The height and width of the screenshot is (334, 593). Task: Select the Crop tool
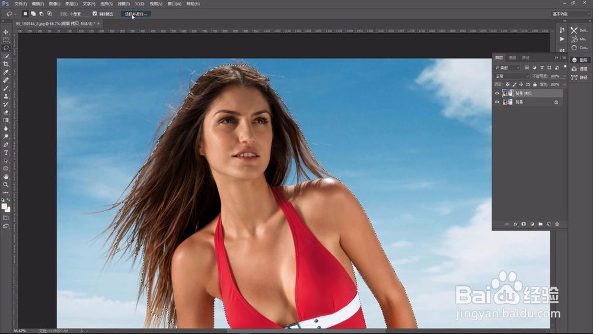coord(6,64)
